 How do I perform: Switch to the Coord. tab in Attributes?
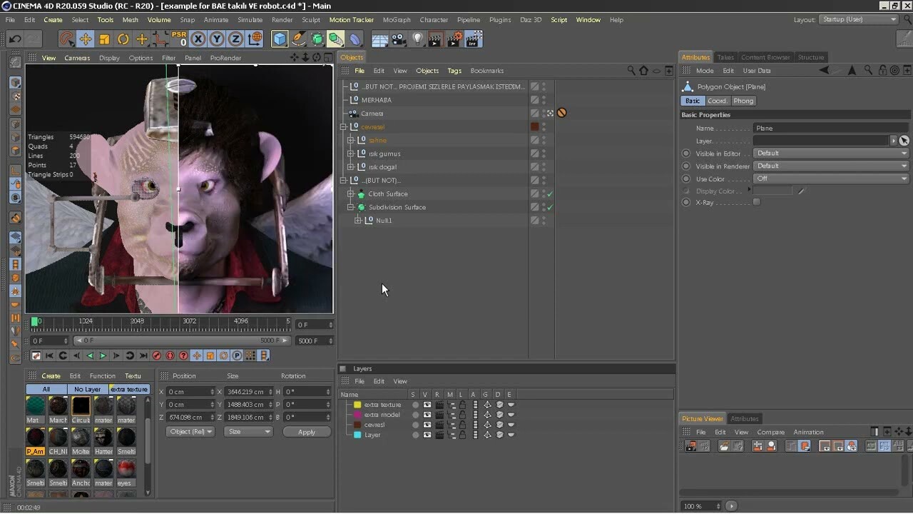tap(718, 101)
